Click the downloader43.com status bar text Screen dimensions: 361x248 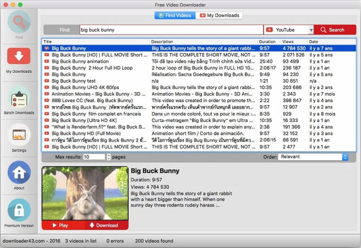coord(31,241)
